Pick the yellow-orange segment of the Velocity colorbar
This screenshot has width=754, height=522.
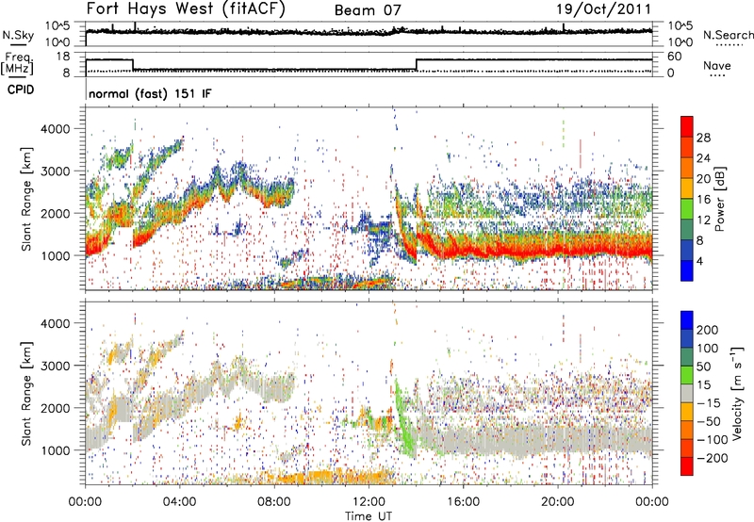687,412
